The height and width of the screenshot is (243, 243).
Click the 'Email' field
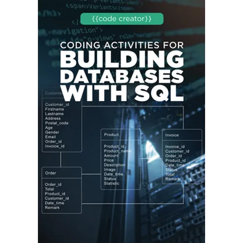[x=51, y=137]
